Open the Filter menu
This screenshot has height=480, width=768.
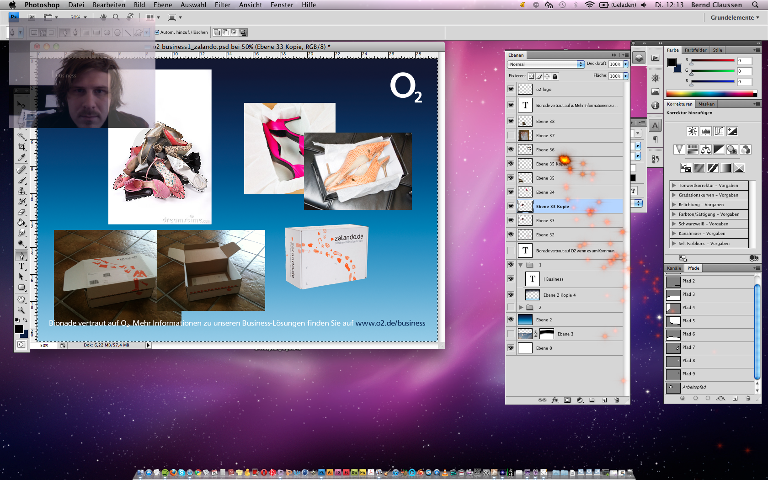222,5
